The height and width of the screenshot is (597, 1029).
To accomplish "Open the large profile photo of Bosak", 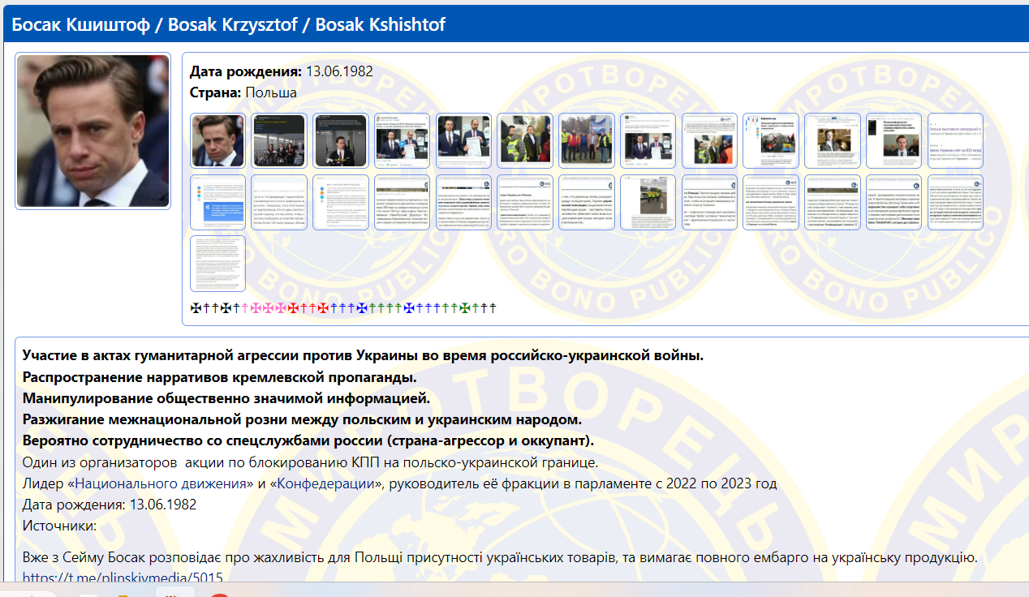I will pos(93,131).
